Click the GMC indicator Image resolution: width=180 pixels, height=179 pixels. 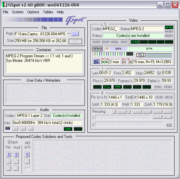[x=124, y=42]
